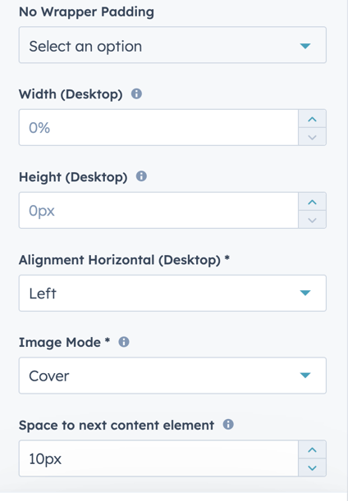Increase Space to next content element value
This screenshot has width=348, height=501.
pos(312,449)
